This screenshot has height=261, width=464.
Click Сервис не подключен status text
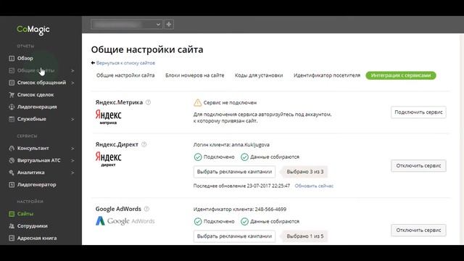[230, 103]
